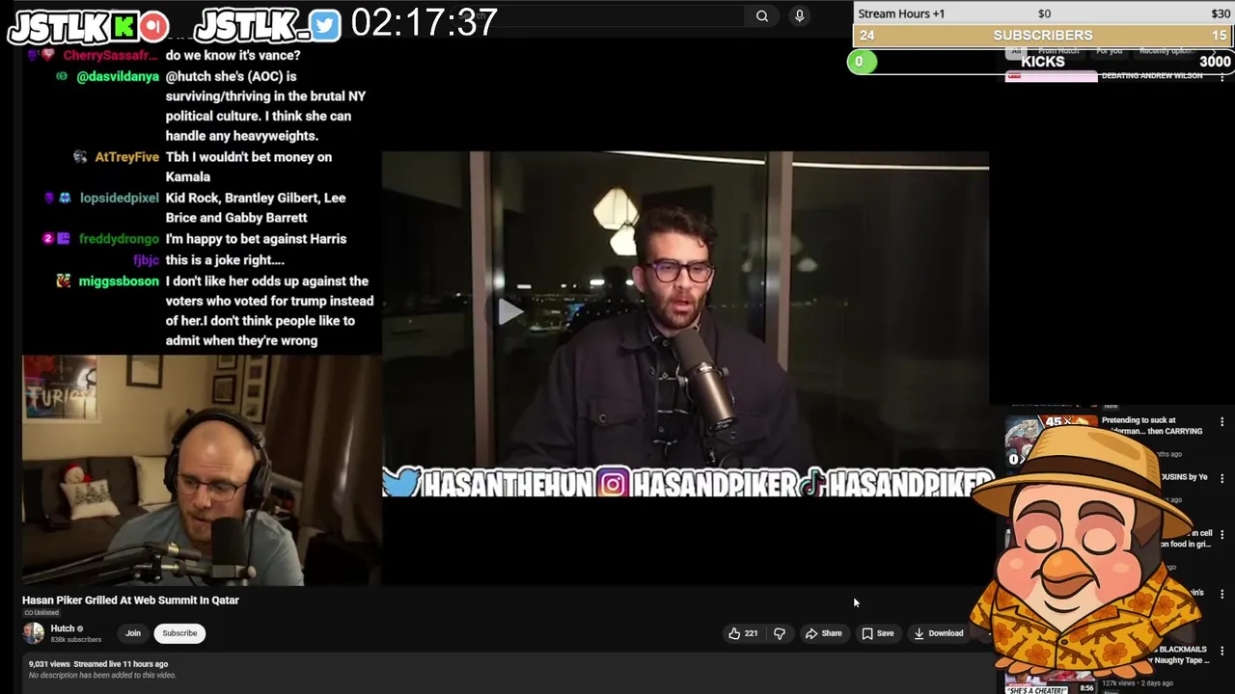Click the Hasan Piker video frame
Screen dimensions: 1235x694
685,324
